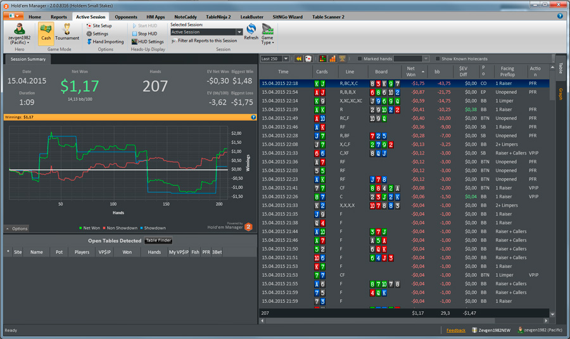This screenshot has width=570, height=339.
Task: Click Hand Importing option
Action: coord(105,42)
